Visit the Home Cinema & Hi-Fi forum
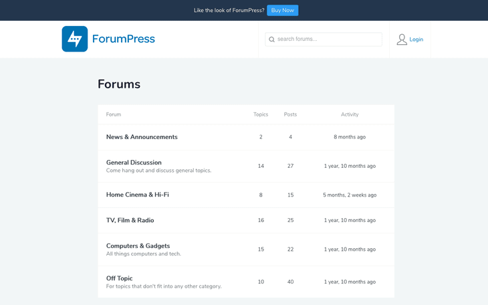The height and width of the screenshot is (305, 488). [x=138, y=195]
